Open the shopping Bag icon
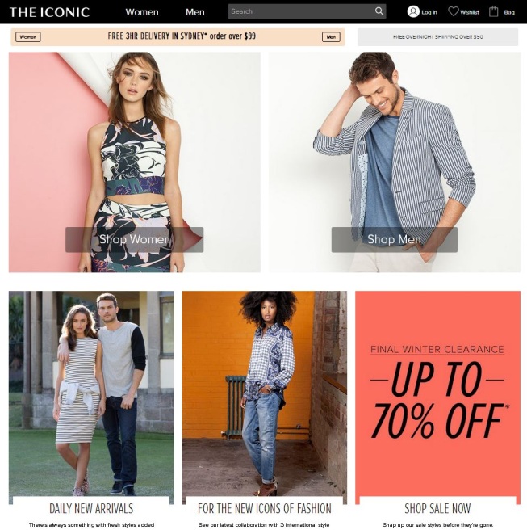 pyautogui.click(x=493, y=11)
